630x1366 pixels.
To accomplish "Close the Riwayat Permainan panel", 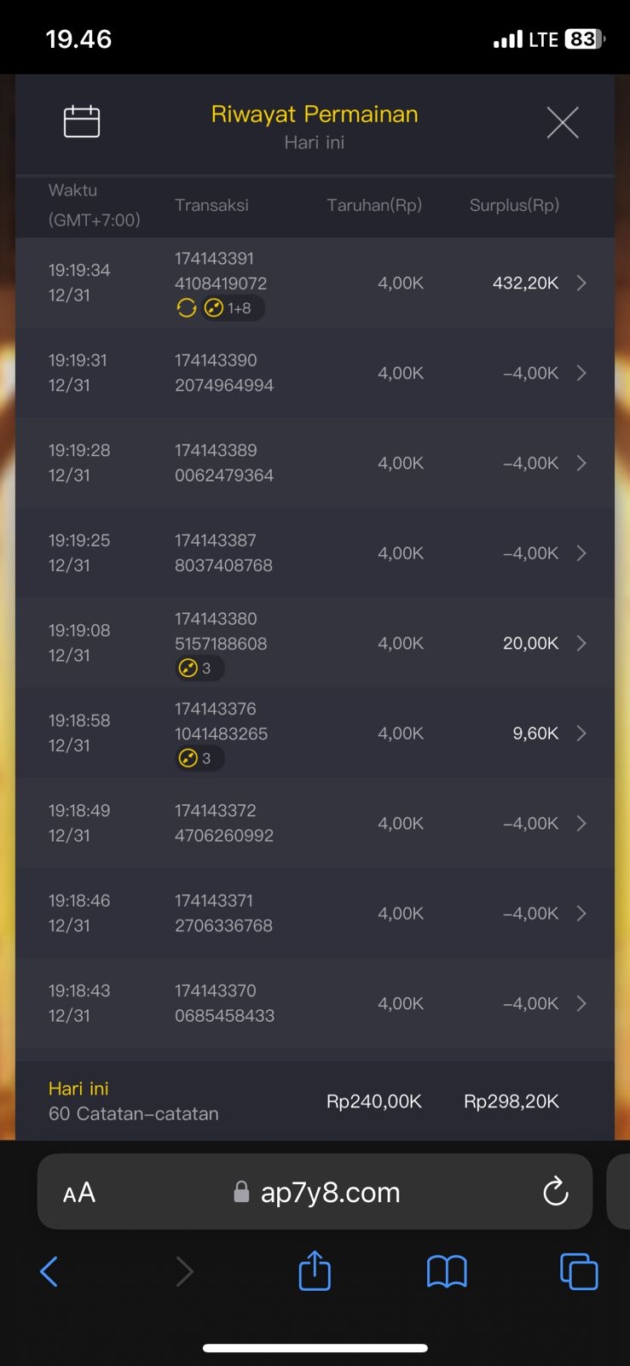I will click(x=563, y=123).
